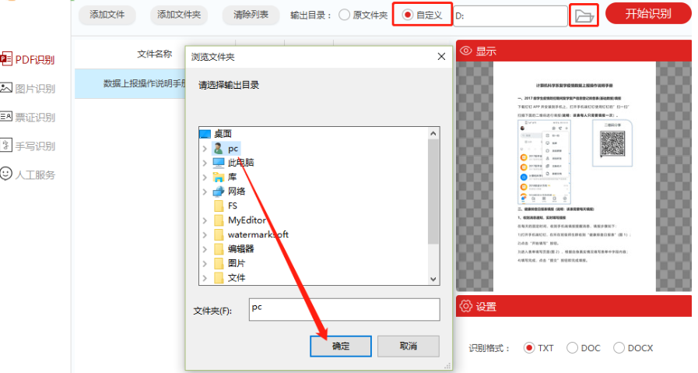The width and height of the screenshot is (698, 373).
Task: Select the 编辑器 folder in tree
Action: [240, 248]
